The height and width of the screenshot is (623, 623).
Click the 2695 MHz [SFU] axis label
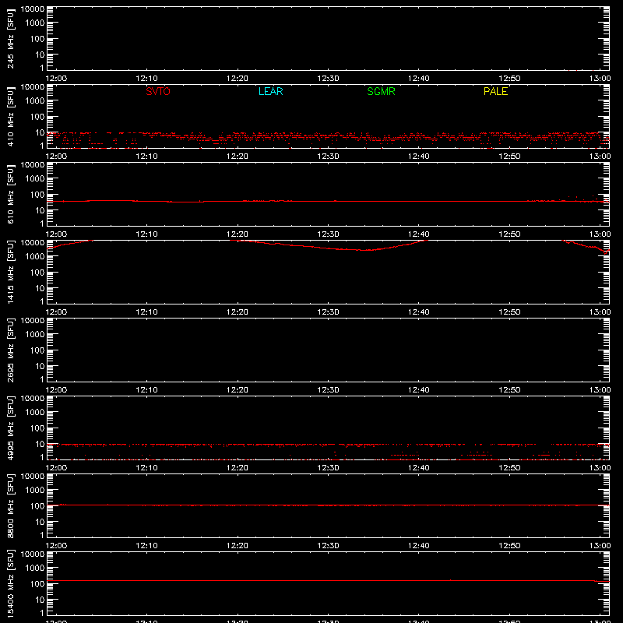(10, 350)
